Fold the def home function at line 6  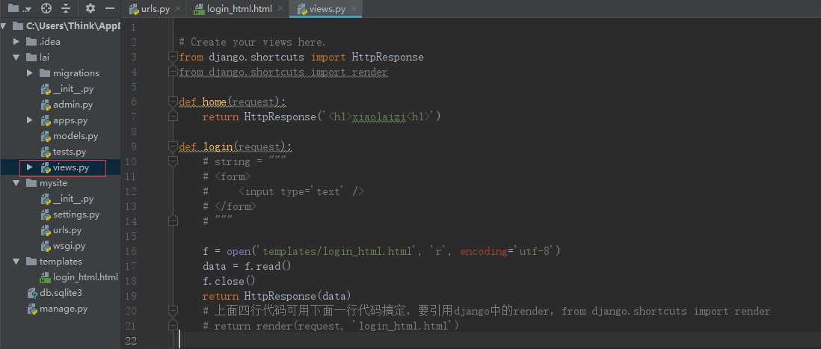click(173, 102)
